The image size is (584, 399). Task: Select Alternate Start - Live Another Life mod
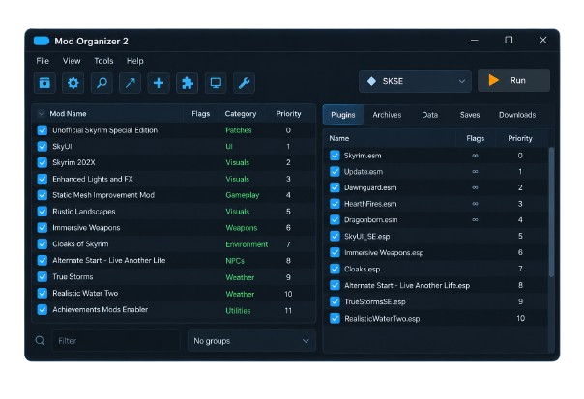174,260
